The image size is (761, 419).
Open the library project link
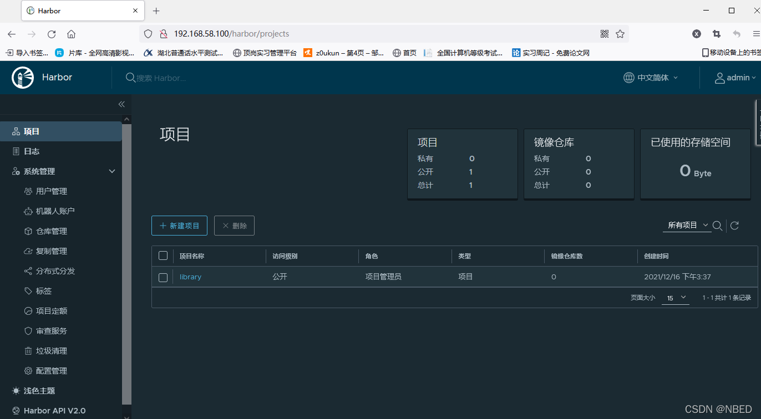[190, 277]
